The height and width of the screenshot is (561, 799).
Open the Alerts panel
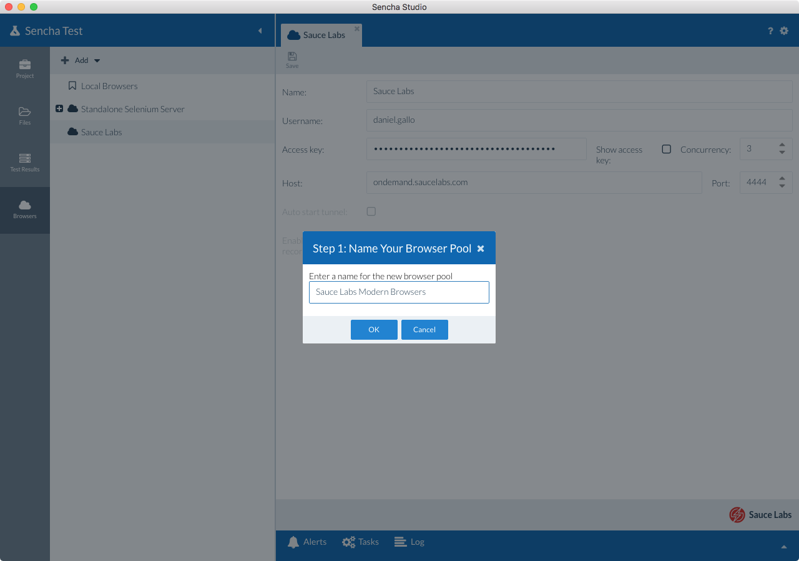click(x=306, y=542)
